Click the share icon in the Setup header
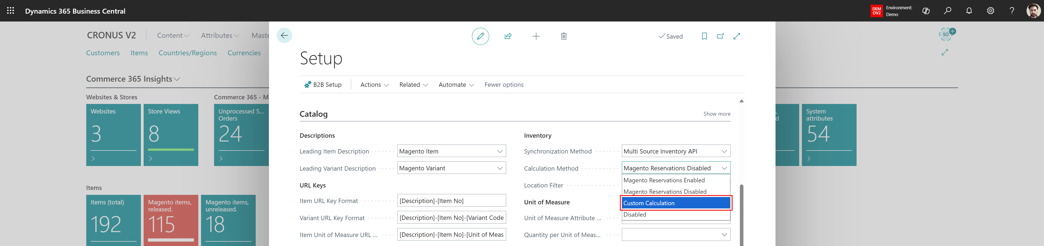Screen dimensions: 1044x246 [508, 36]
